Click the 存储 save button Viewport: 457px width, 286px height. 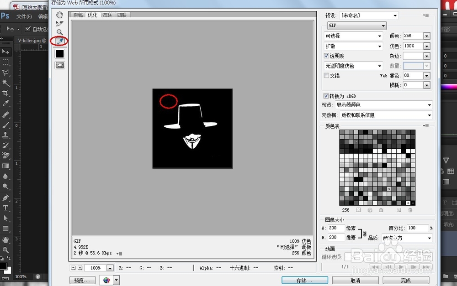pos(304,281)
